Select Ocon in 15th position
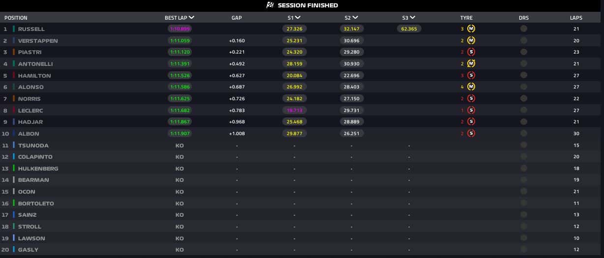Image resolution: width=604 pixels, height=258 pixels. pos(27,192)
